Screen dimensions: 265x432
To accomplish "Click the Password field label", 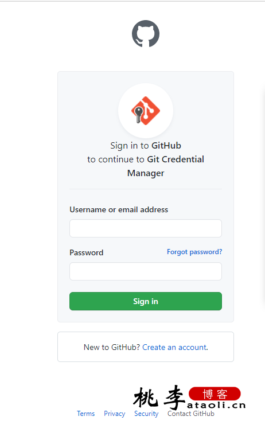I will 87,252.
